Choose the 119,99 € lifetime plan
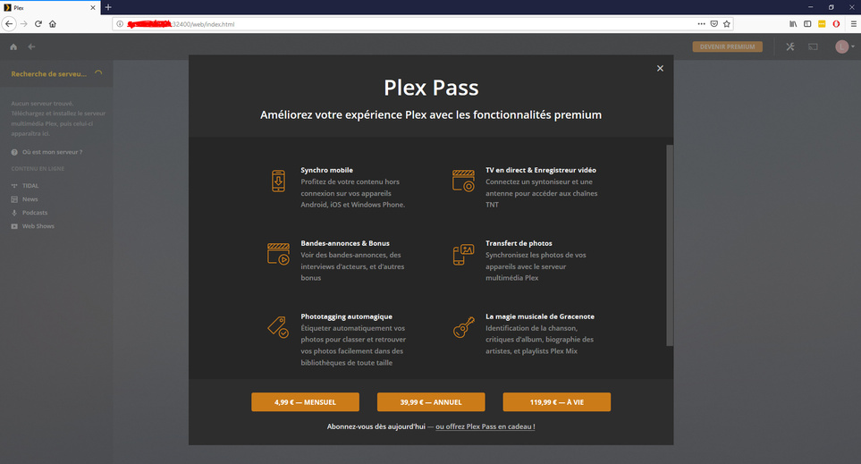This screenshot has width=861, height=464. (557, 402)
